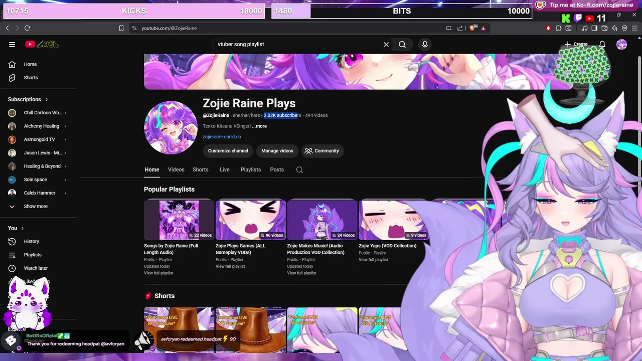
Task: Switch to the Live channel tab
Action: click(225, 169)
